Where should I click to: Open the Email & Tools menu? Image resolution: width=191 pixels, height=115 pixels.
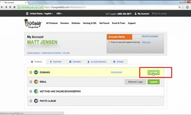click(118, 23)
